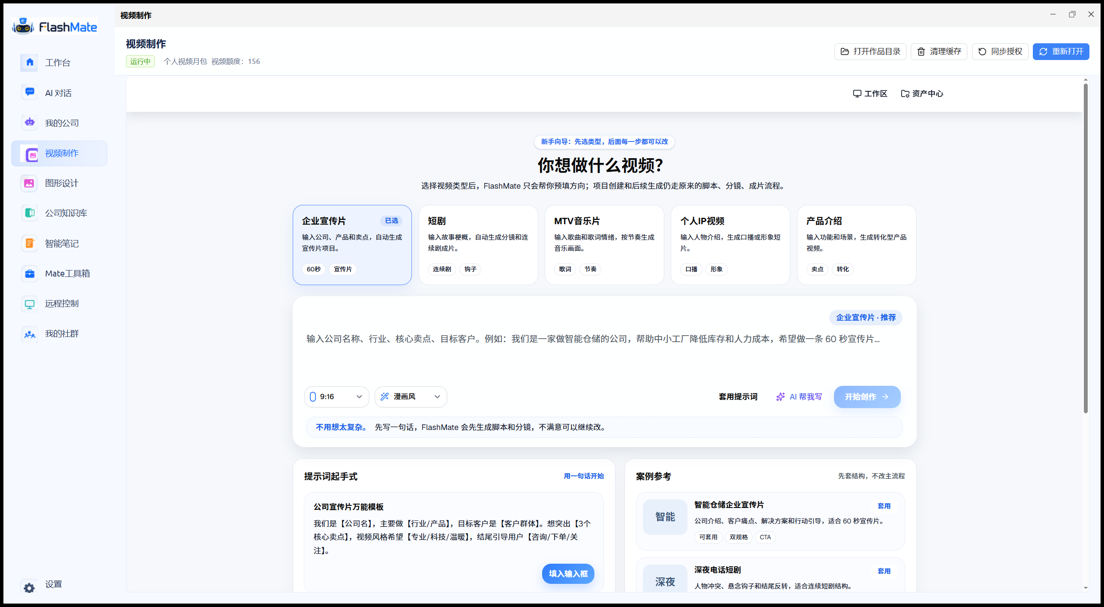
Task: Click the 公司知识库 book icon
Action: (30, 213)
